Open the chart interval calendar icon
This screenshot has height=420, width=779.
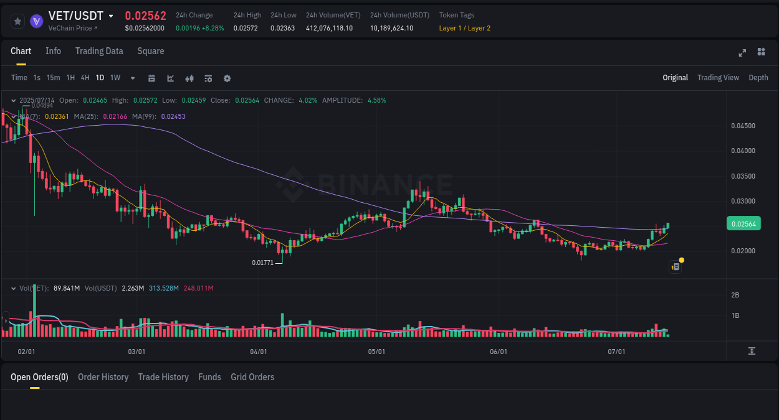(151, 78)
